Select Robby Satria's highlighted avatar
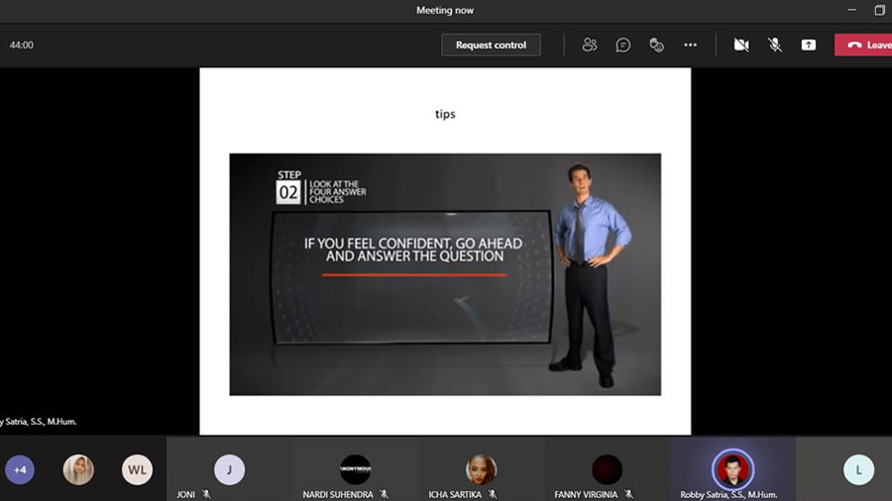The image size is (892, 501). [732, 468]
